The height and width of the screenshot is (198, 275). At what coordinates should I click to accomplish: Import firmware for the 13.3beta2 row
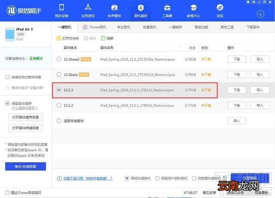260,59
